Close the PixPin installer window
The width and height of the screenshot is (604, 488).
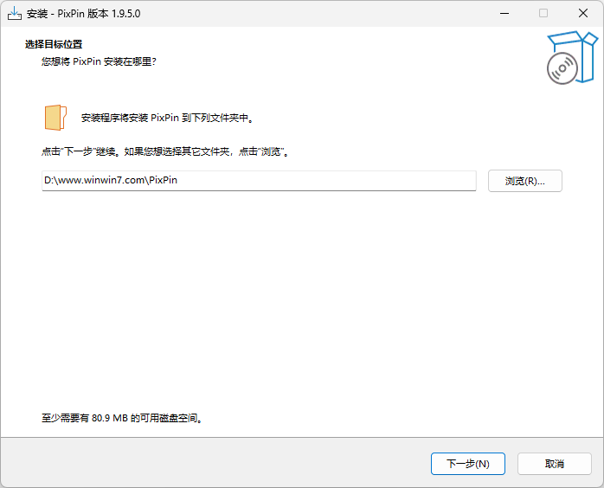point(583,13)
